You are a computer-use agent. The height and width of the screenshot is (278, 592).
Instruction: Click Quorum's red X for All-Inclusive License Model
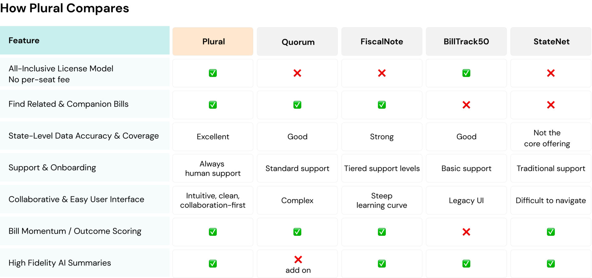tap(297, 73)
